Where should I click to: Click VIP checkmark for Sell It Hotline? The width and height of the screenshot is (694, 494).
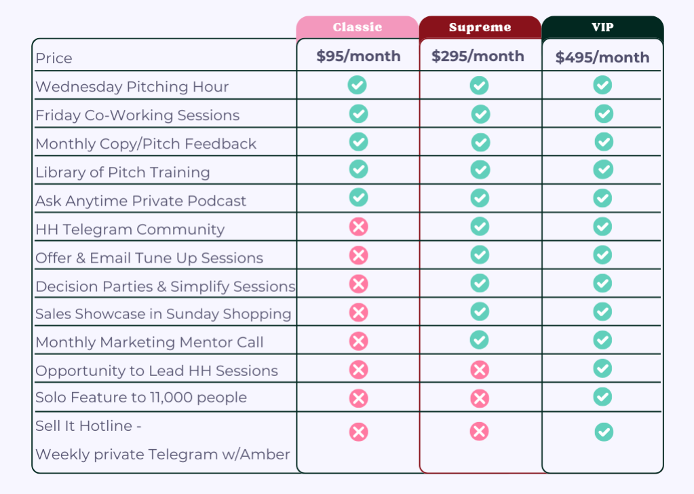[x=603, y=432]
